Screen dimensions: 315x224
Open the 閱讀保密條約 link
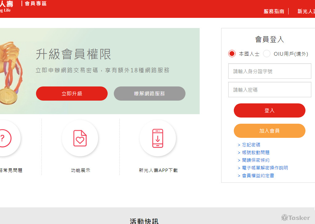[255, 160]
